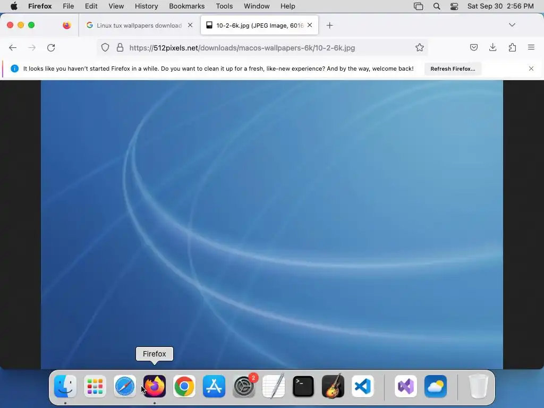Open tracking protection shield info

click(x=105, y=47)
